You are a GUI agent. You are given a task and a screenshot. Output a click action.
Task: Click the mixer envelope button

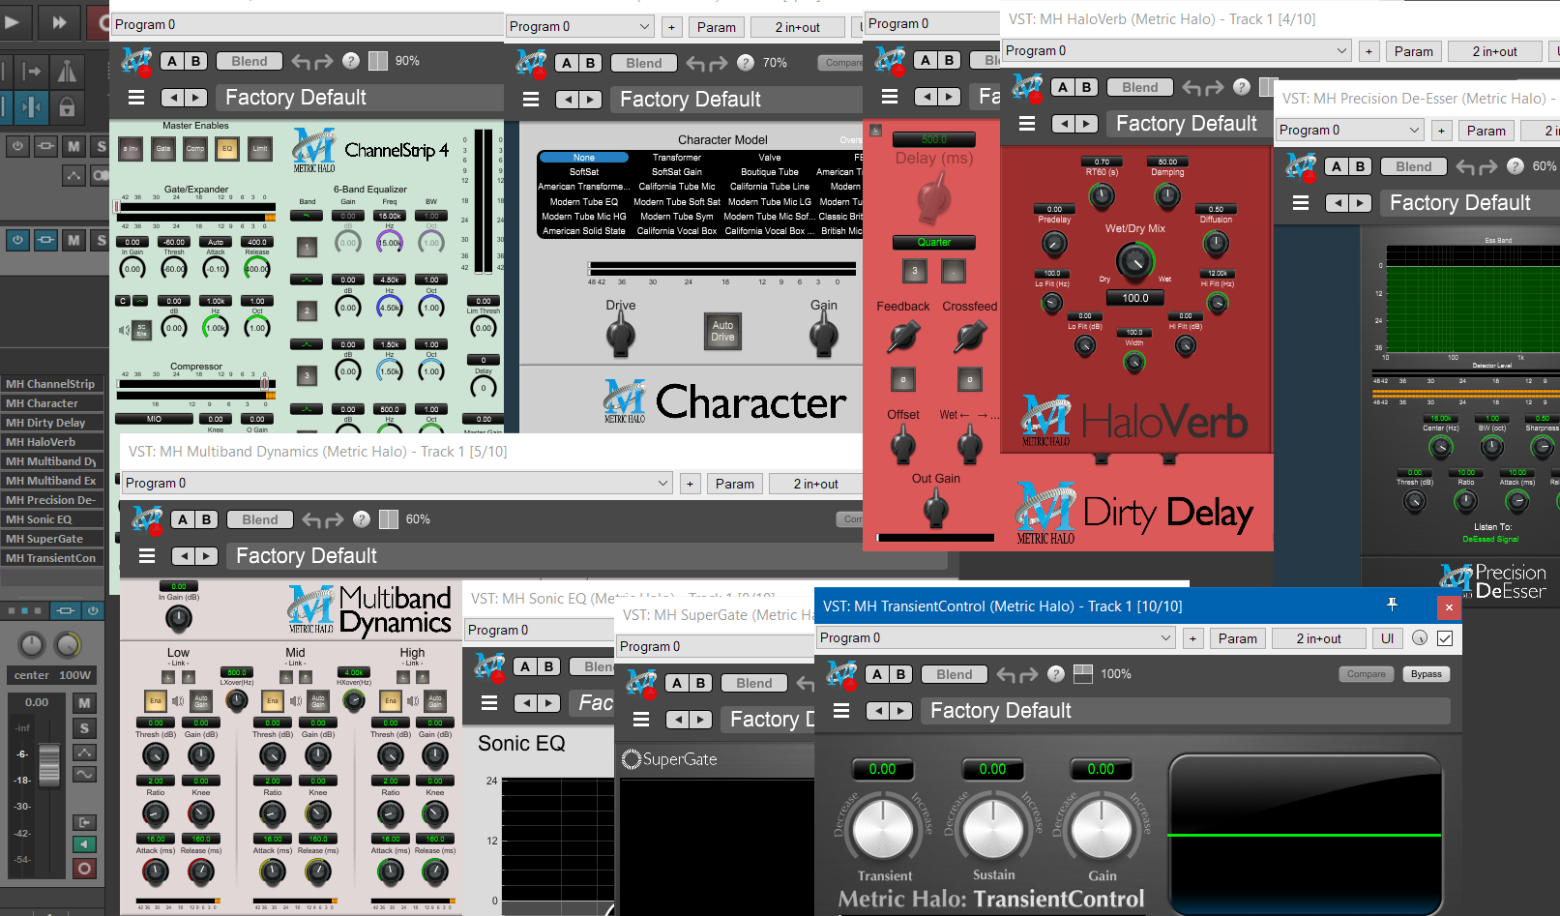click(84, 753)
